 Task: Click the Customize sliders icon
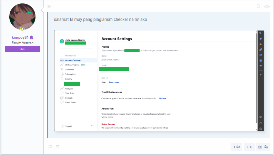click(x=62, y=70)
